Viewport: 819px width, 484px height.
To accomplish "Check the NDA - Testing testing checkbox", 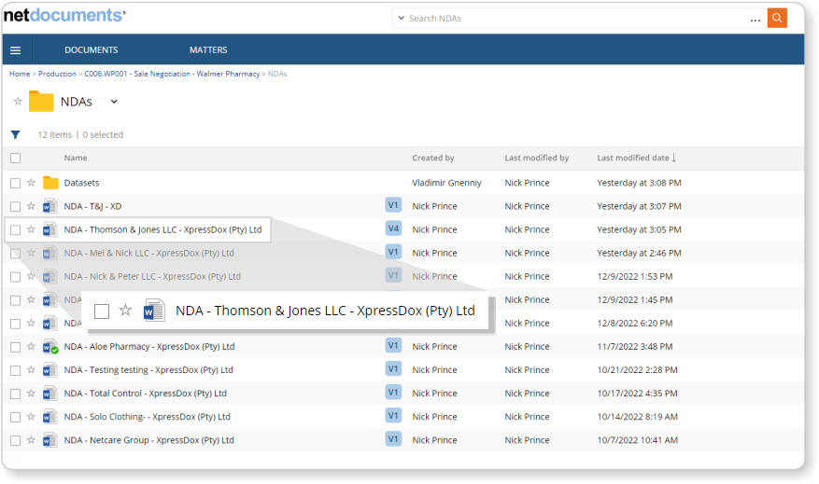I will [16, 371].
